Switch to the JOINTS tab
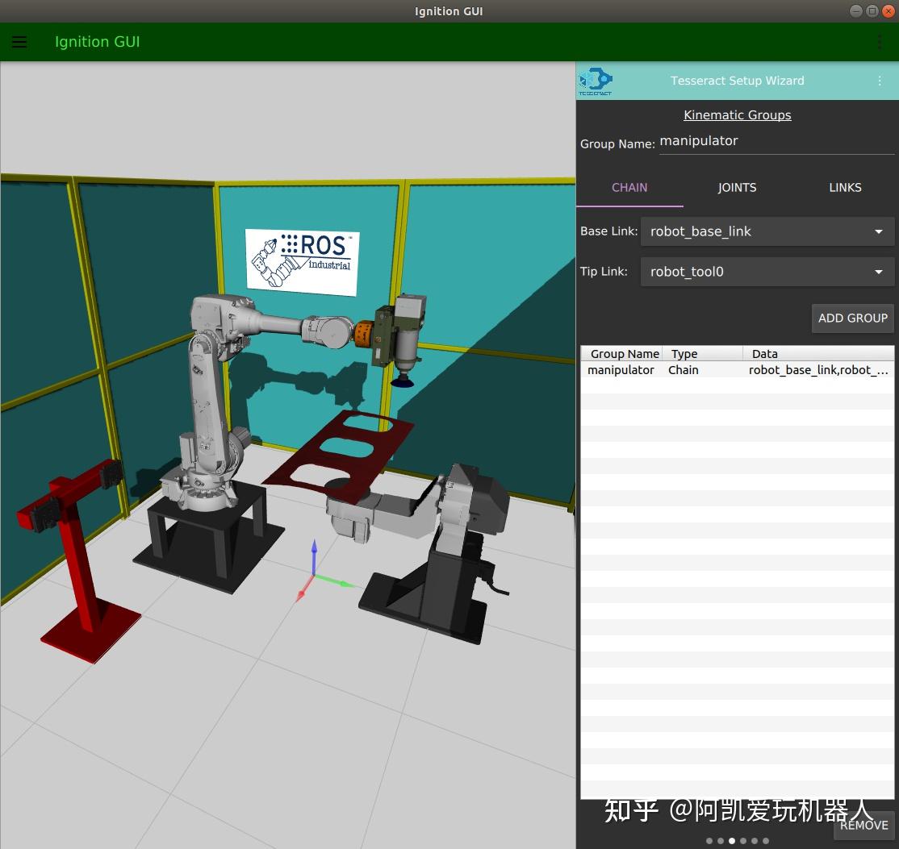 coord(737,187)
